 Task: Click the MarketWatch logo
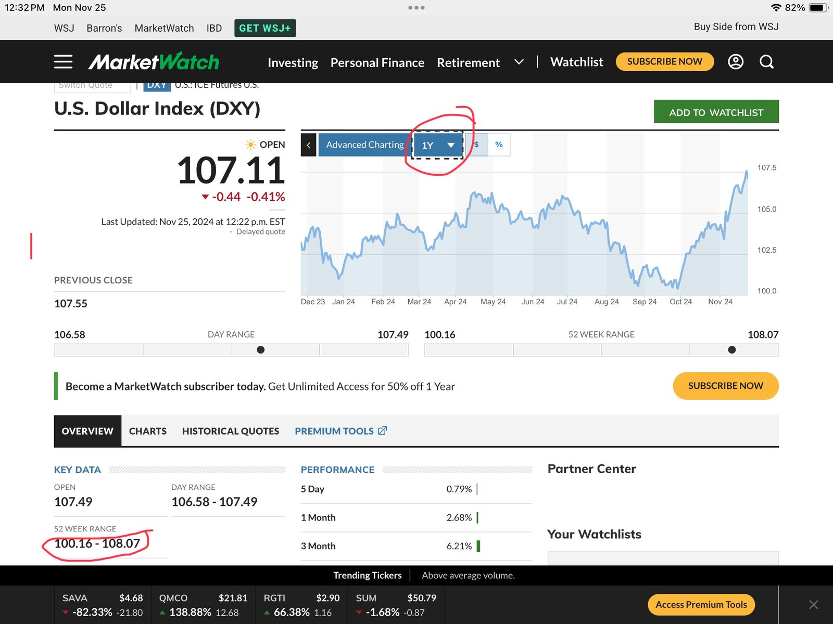point(154,61)
